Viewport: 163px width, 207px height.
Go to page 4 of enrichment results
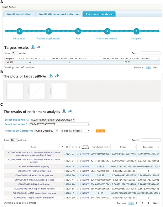point(148,203)
